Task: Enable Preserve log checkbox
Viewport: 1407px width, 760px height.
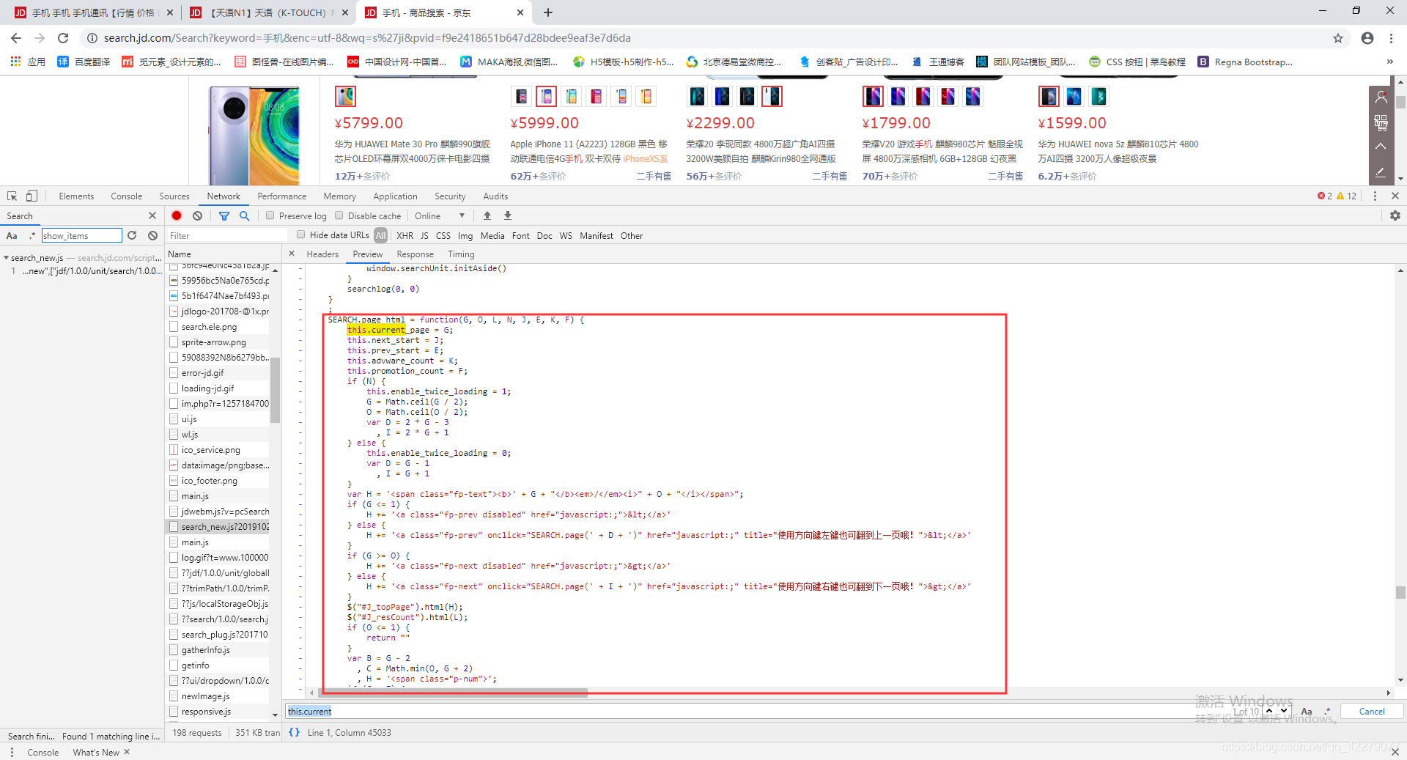Action: [270, 215]
